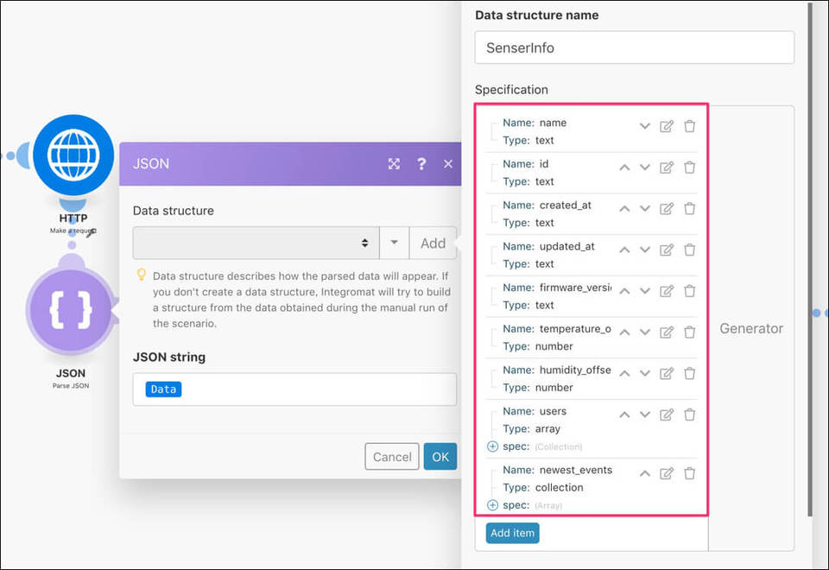Click the JSON Parse module icon
Image resolution: width=829 pixels, height=570 pixels.
[x=70, y=310]
